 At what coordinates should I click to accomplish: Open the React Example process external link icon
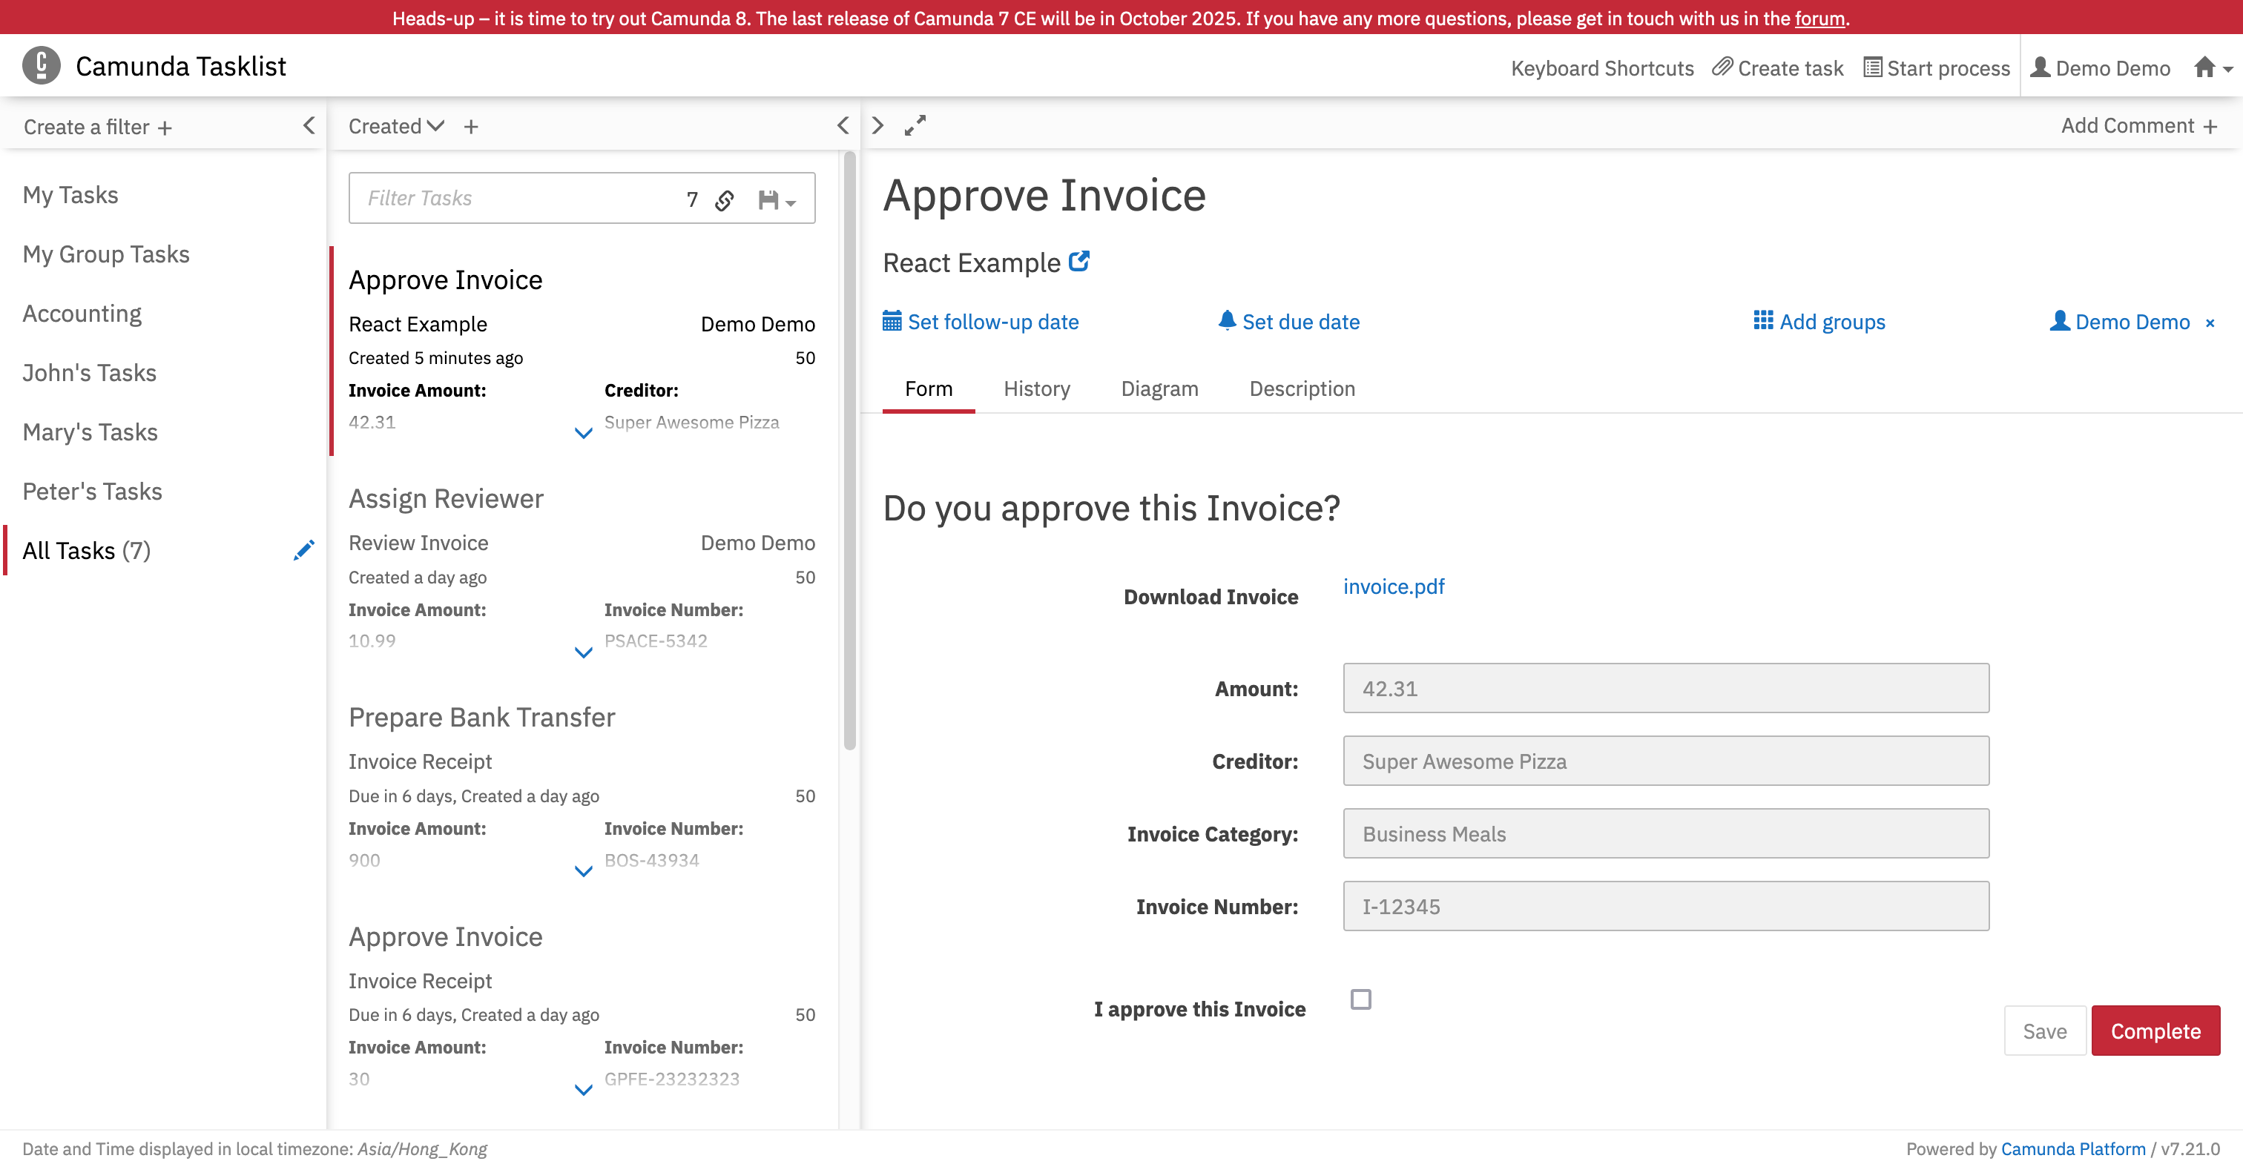click(1078, 261)
